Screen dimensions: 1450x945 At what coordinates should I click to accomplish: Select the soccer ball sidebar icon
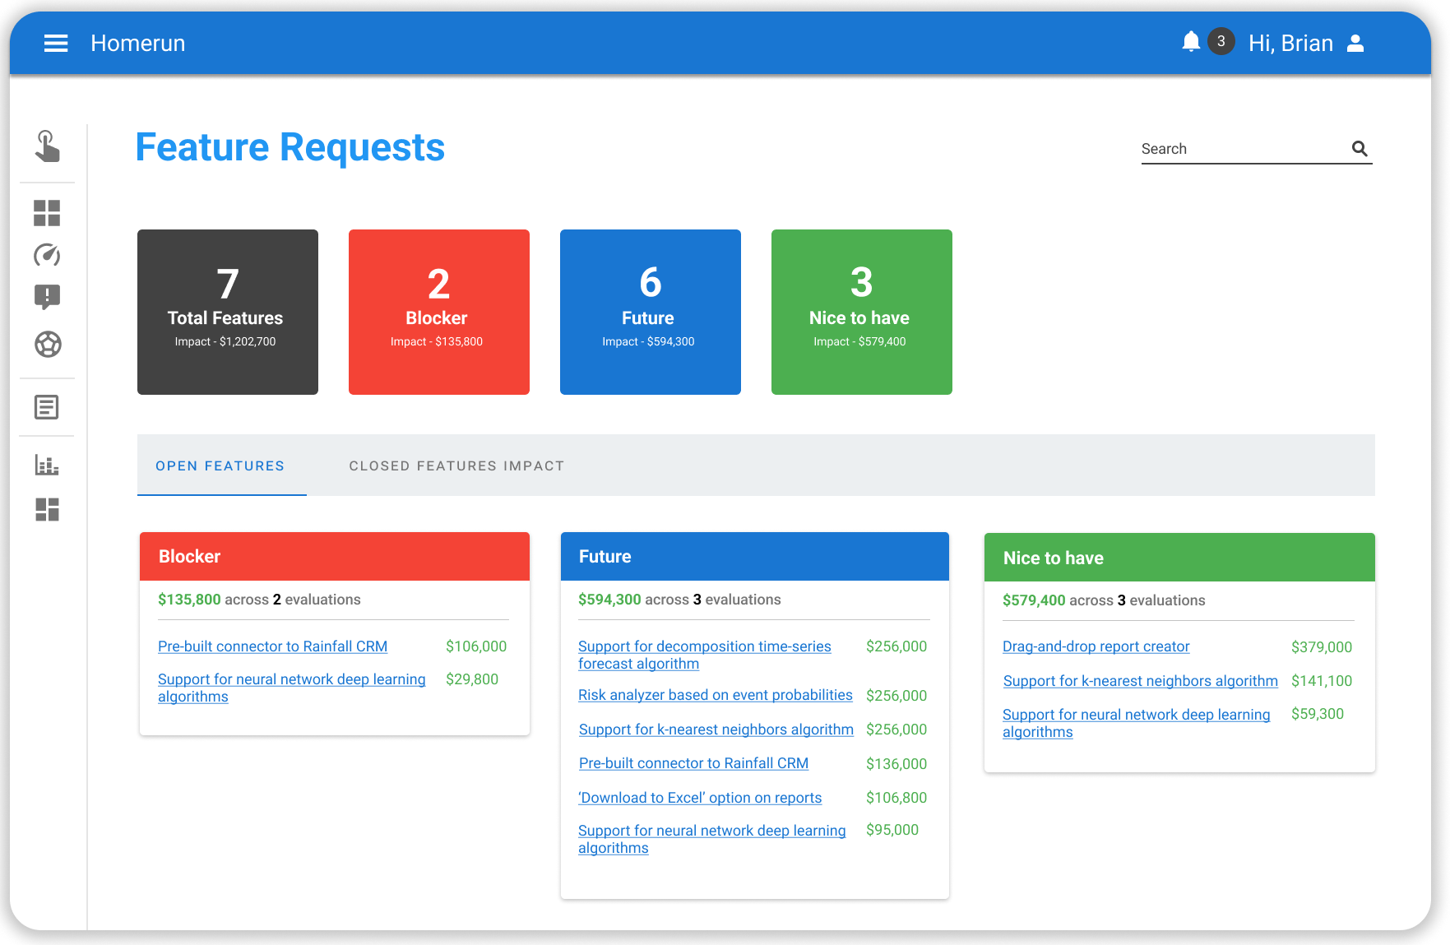click(x=47, y=345)
